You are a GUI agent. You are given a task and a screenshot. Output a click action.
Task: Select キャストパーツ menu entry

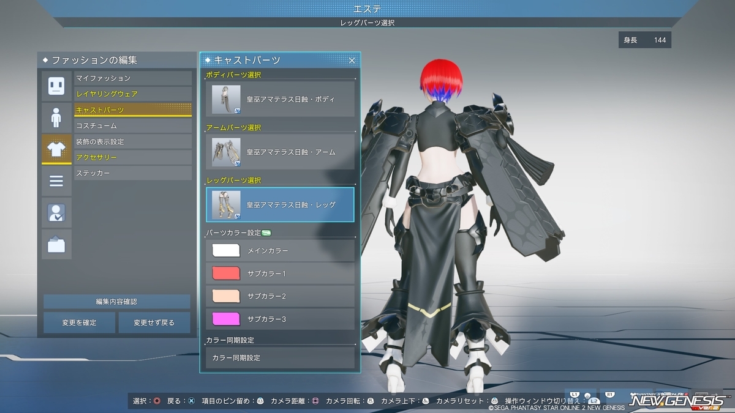coord(133,110)
